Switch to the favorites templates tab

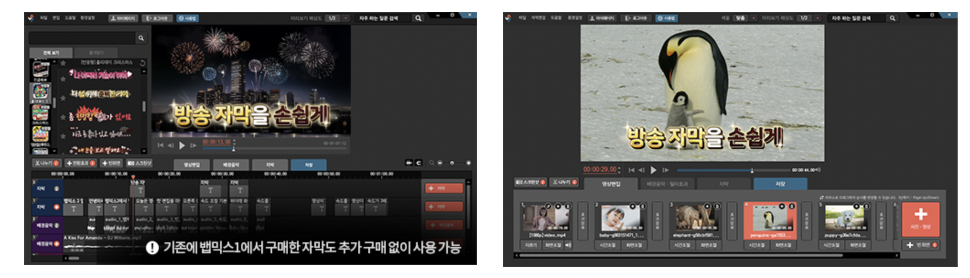[96, 53]
